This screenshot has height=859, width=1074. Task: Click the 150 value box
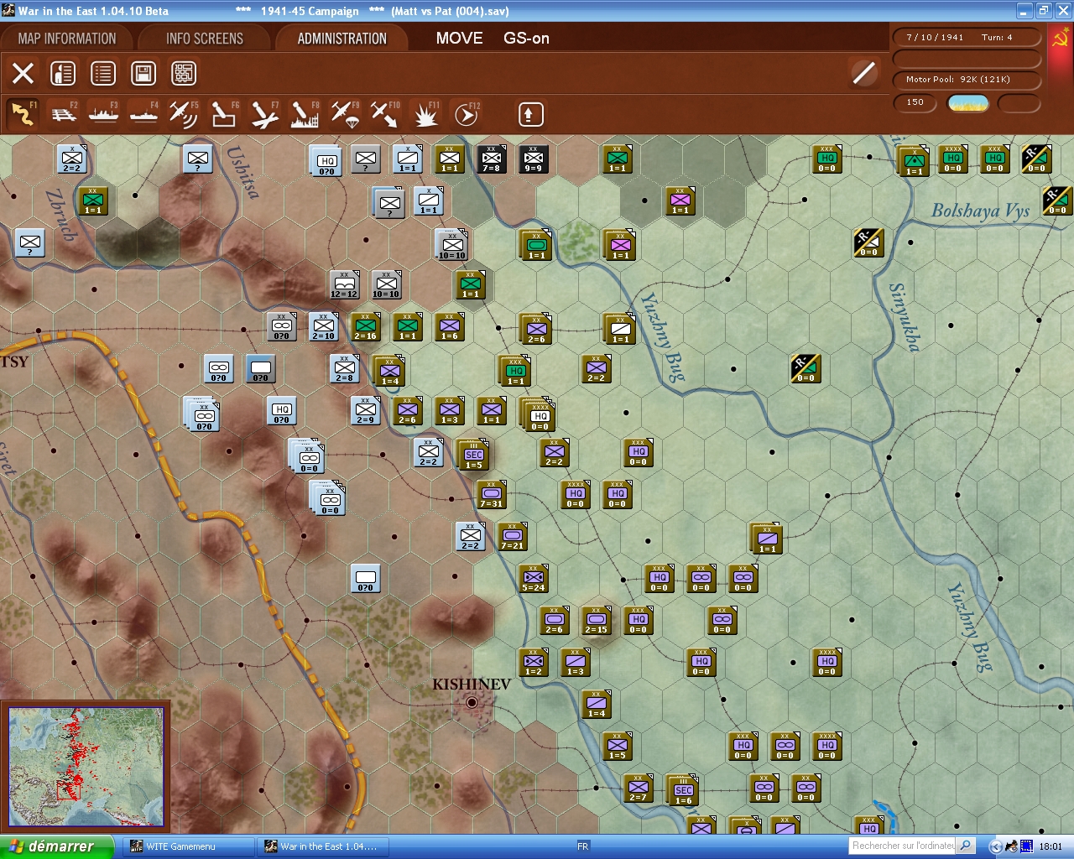click(x=915, y=102)
